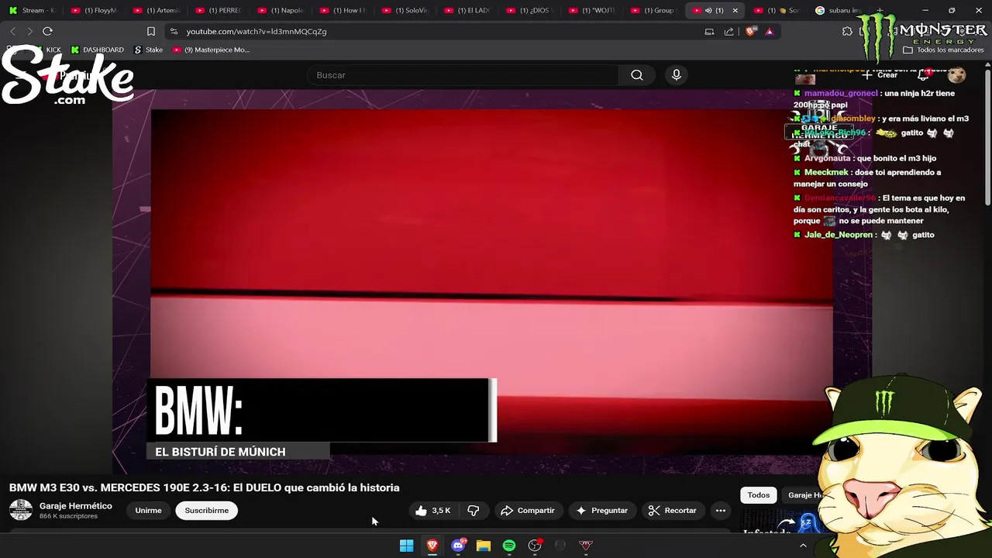Click the Crear button
Image resolution: width=992 pixels, height=558 pixels.
click(x=880, y=75)
